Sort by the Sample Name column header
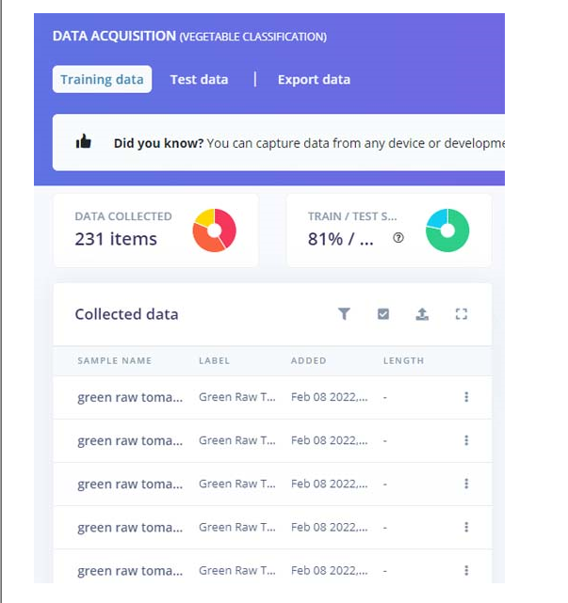This screenshot has width=568, height=603. click(x=114, y=360)
